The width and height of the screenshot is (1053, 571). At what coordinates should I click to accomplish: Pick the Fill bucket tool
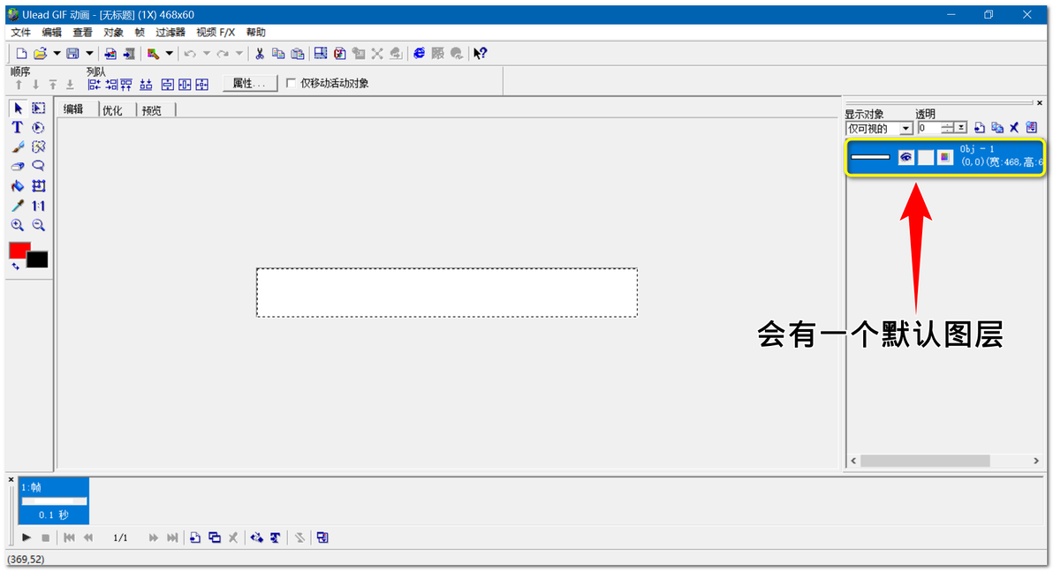pos(18,186)
